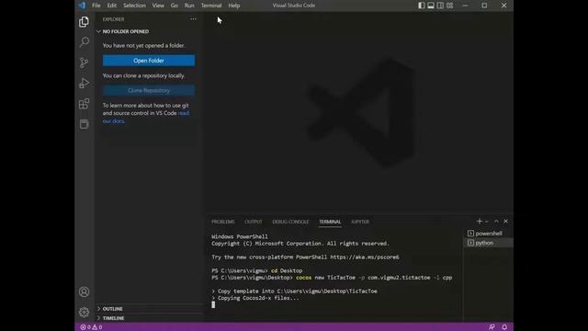The width and height of the screenshot is (588, 331).
Task: Click the 'cd Desktop' command line
Action: tap(257, 270)
